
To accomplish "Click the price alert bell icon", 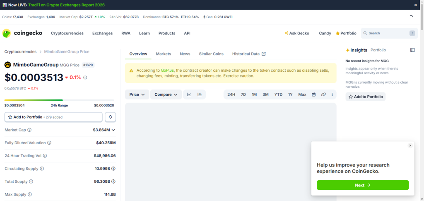I will (110, 117).
